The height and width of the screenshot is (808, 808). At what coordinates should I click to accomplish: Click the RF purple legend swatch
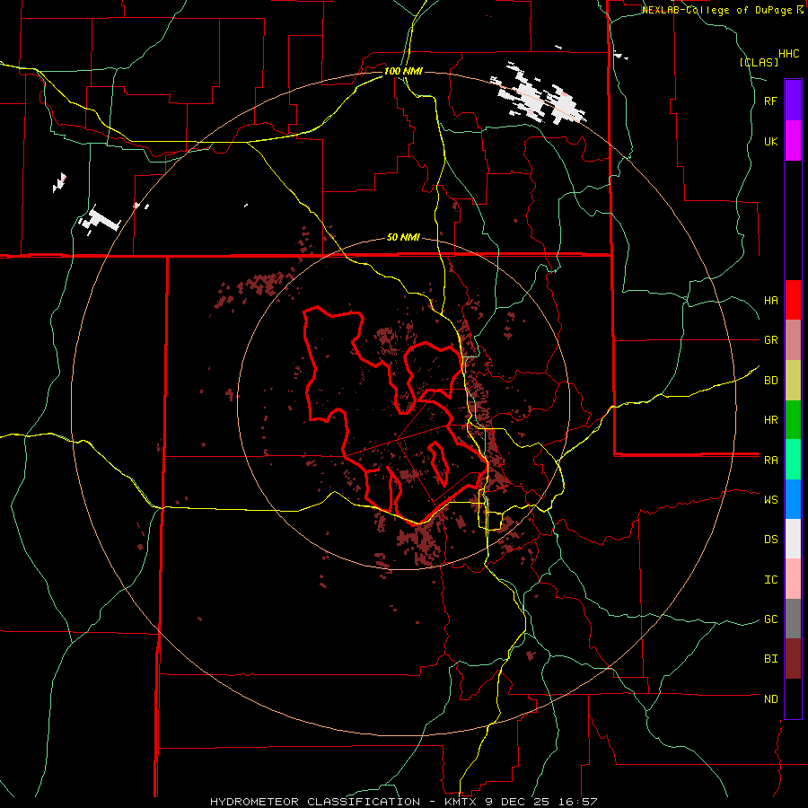(793, 101)
